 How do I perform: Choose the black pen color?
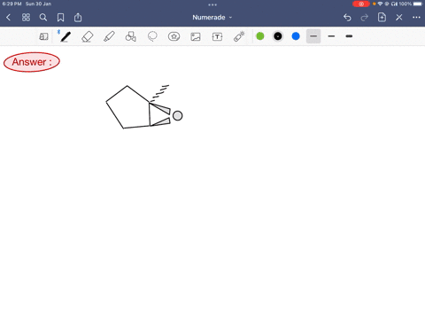pos(278,36)
